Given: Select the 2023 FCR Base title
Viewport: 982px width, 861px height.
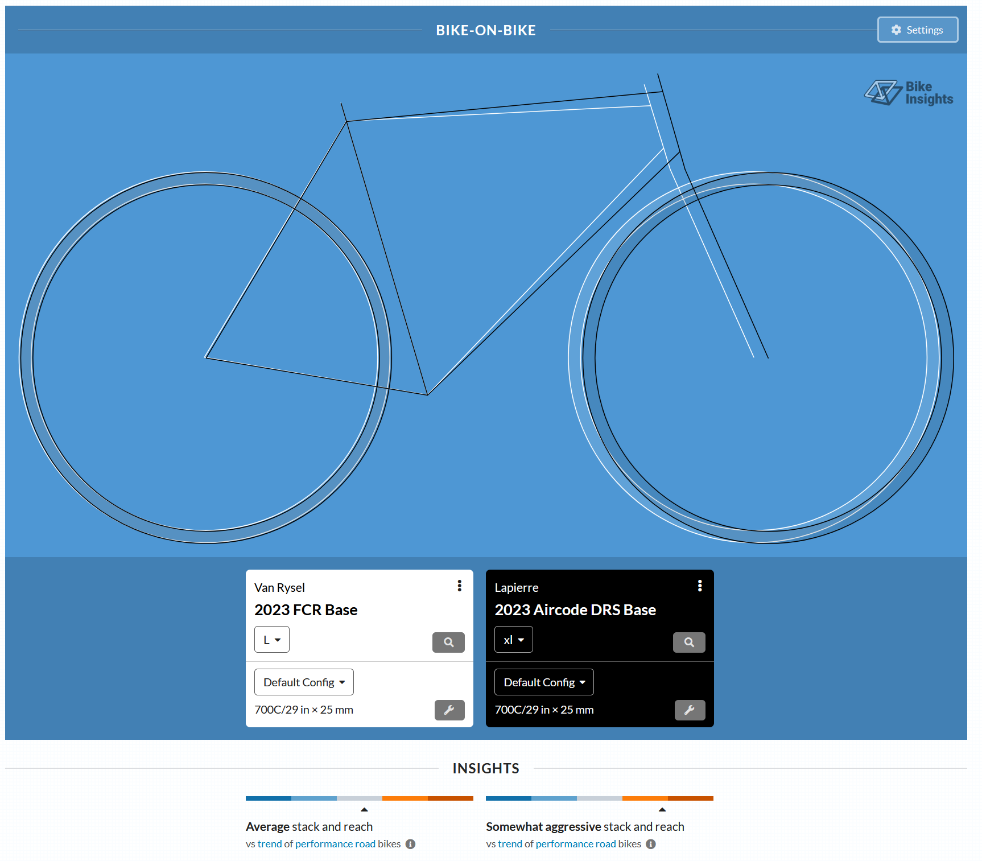Looking at the screenshot, I should [306, 610].
